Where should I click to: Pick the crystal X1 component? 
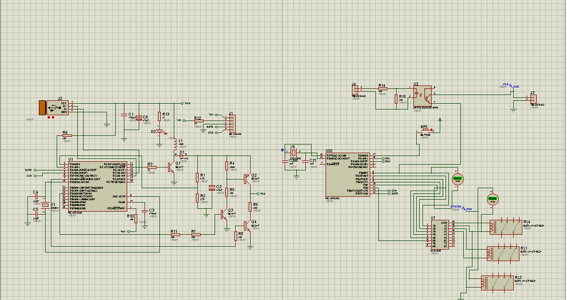pos(45,205)
